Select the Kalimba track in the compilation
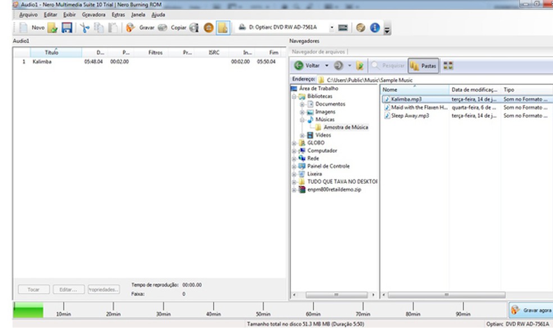 tap(42, 62)
